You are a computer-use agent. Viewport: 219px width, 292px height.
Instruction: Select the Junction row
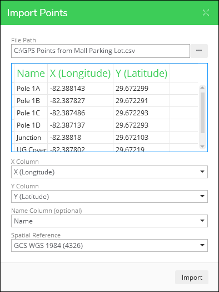pyautogui.click(x=106, y=138)
